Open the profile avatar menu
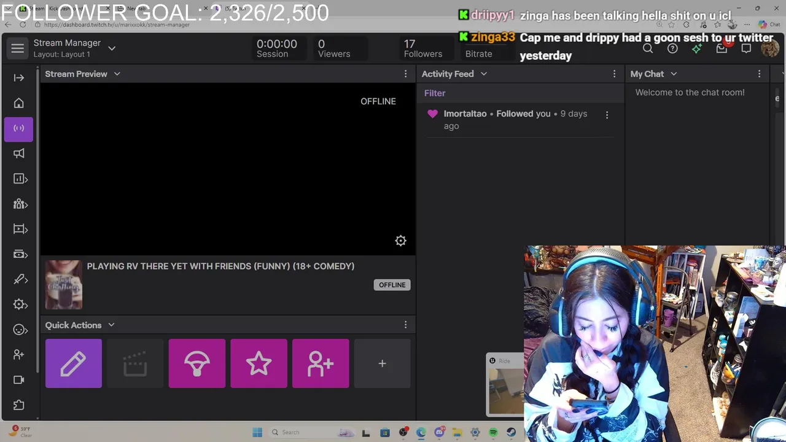This screenshot has width=786, height=442. 770,48
